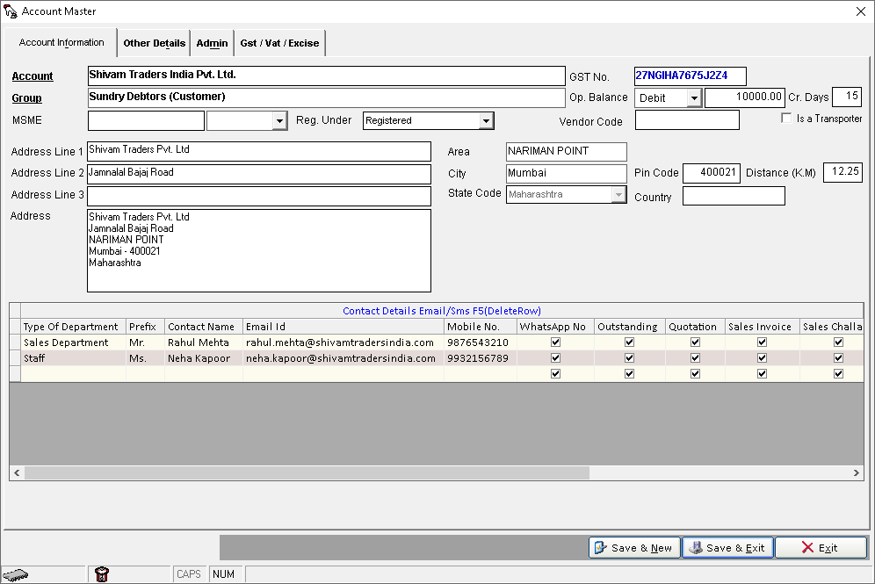Click the Vendor Code input field
Viewport: 875px width, 584px height.
click(687, 120)
